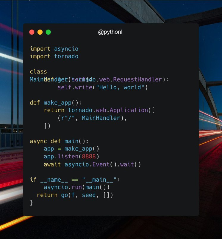Click the "await asyncio.Event().wait()" line
Viewport: 222px width, 239px height.
(x=92, y=165)
